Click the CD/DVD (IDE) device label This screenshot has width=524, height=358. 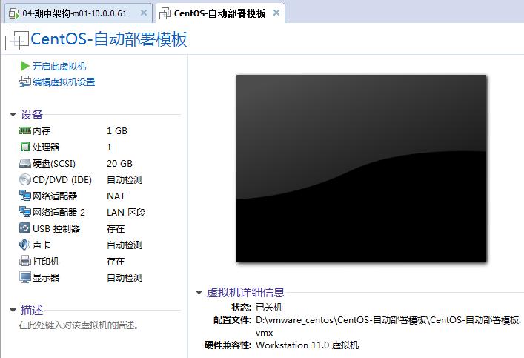pyautogui.click(x=62, y=180)
